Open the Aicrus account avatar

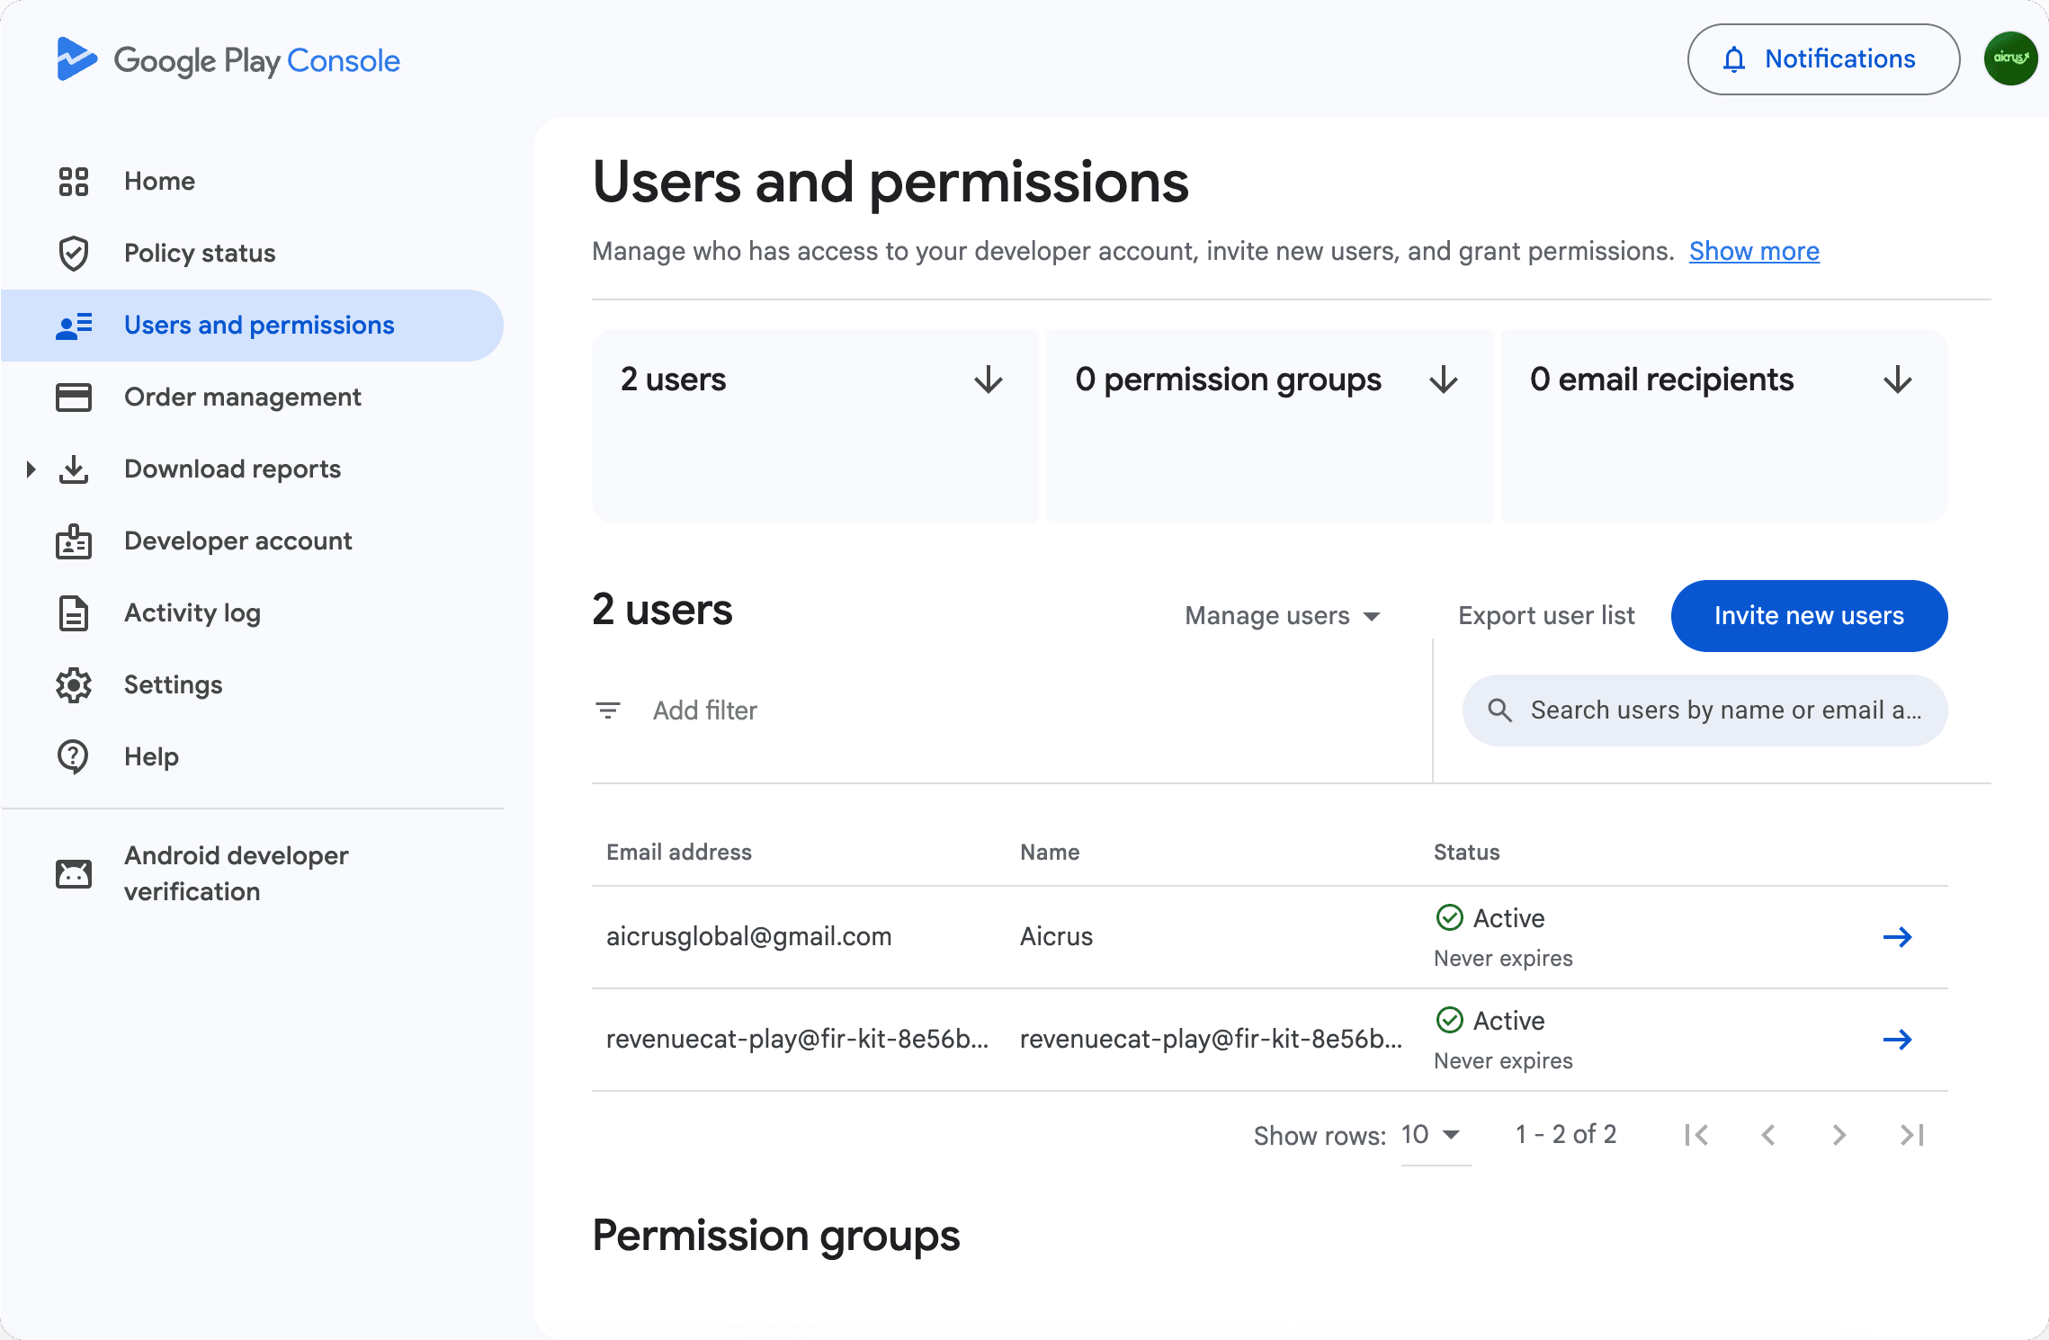tap(2010, 58)
